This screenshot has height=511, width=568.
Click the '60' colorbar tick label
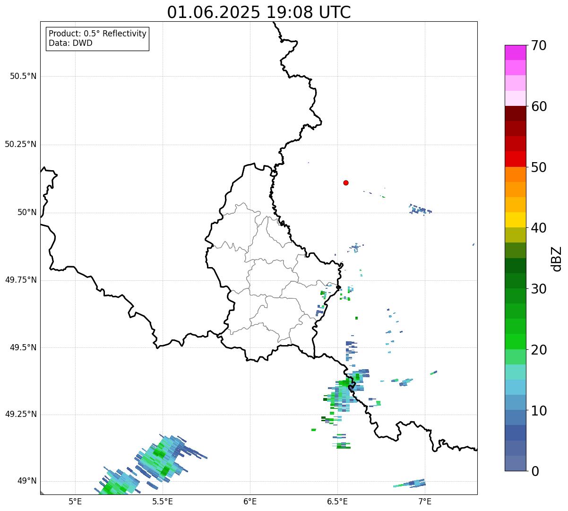click(539, 106)
